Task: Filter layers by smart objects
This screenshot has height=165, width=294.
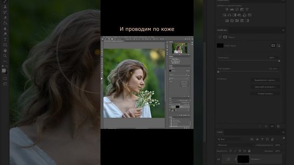Action: click(272, 139)
